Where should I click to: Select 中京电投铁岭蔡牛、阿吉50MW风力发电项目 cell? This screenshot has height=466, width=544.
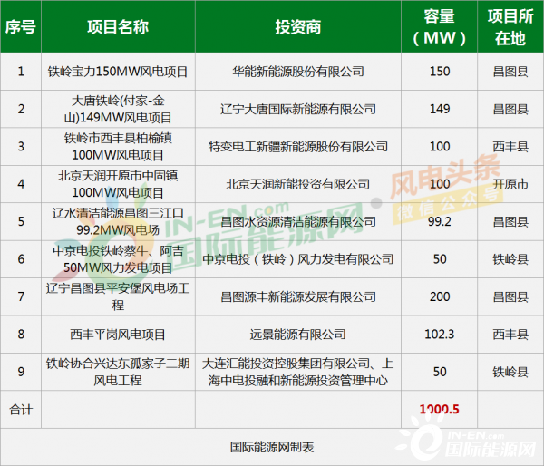click(118, 259)
